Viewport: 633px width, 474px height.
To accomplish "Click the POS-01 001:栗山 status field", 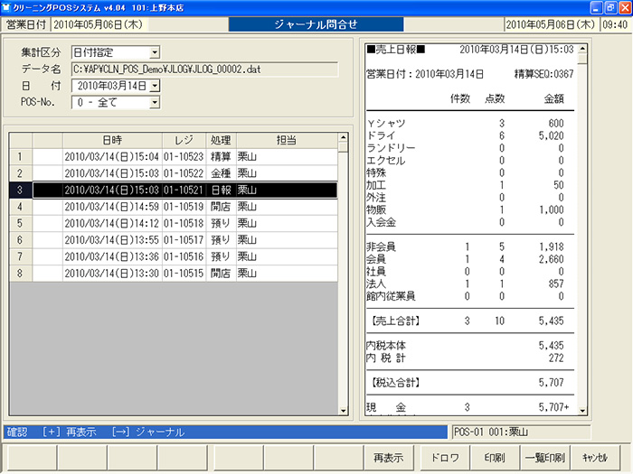I will (521, 432).
